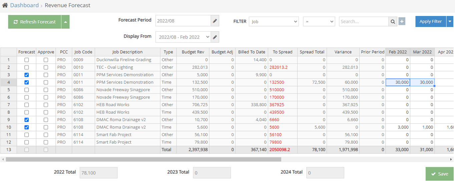Open the equals operator dropdown
The height and width of the screenshot is (182, 455).
point(319,22)
